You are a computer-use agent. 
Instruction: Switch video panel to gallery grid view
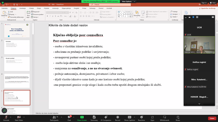click(x=197, y=17)
